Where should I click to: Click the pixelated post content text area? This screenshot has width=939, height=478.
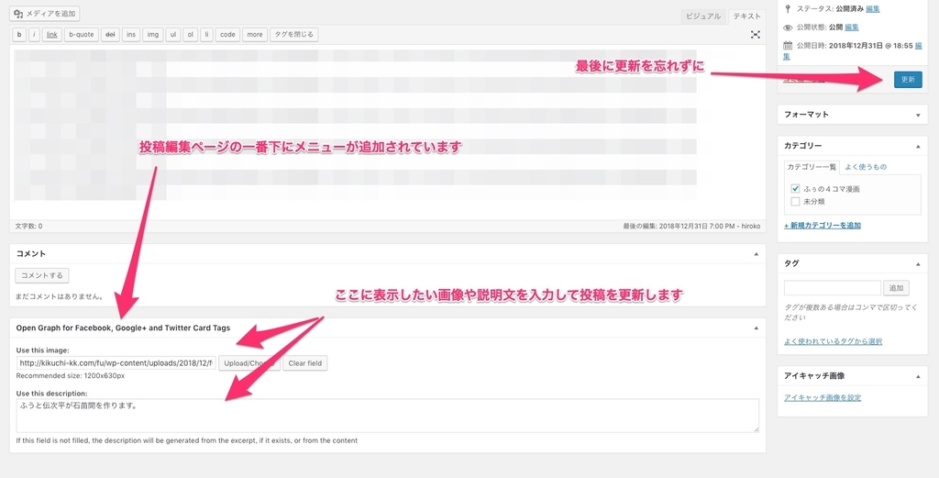click(x=388, y=132)
